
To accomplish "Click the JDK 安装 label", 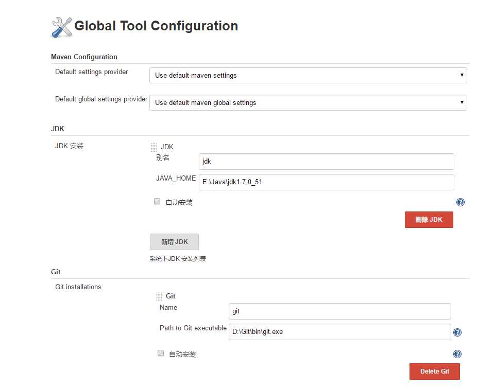I will (70, 146).
